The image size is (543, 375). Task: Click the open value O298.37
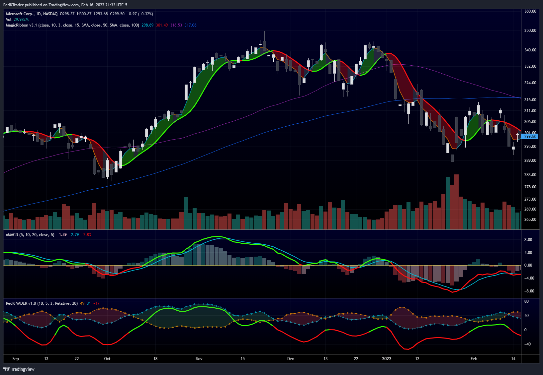point(67,14)
